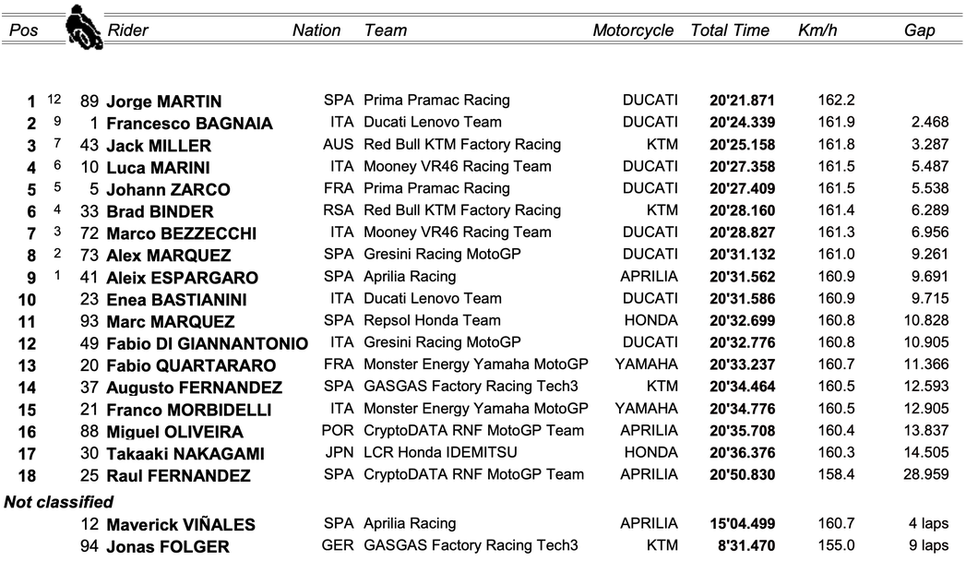Click the Not classified section heading
The height and width of the screenshot is (561, 966).
tap(59, 502)
